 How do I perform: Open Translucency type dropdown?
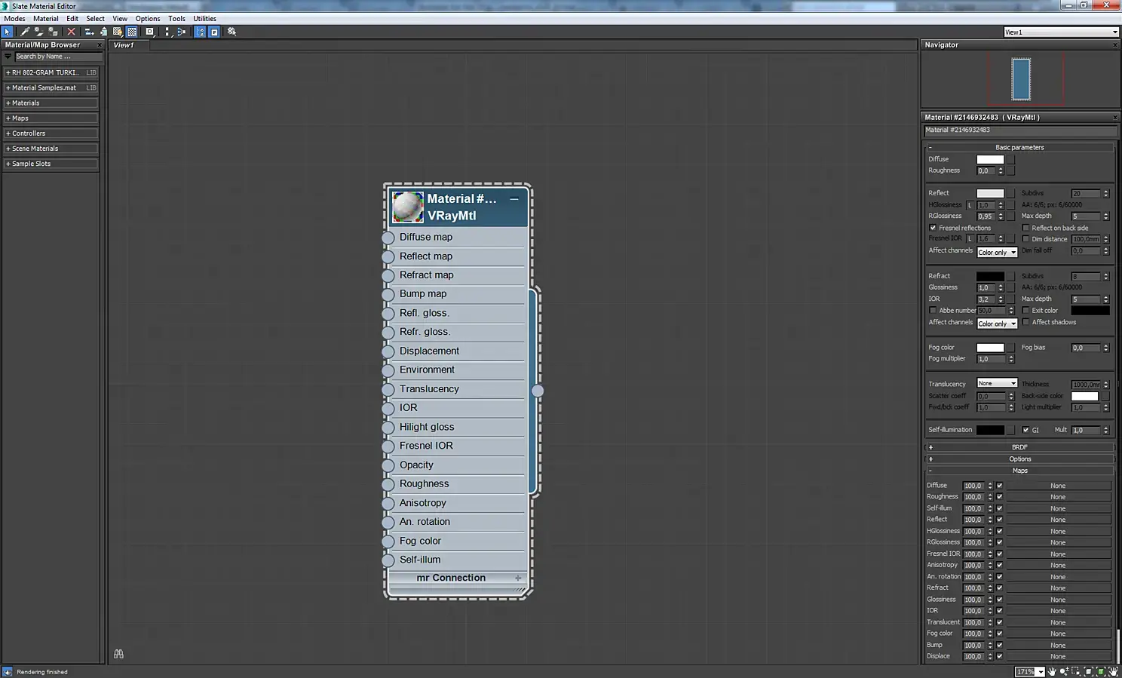click(x=997, y=383)
